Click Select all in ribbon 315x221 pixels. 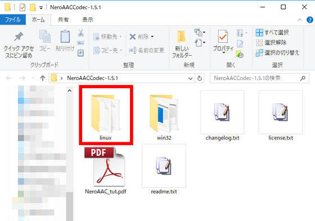click(x=272, y=33)
